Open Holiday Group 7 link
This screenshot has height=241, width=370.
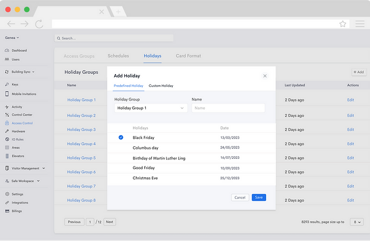point(81,186)
